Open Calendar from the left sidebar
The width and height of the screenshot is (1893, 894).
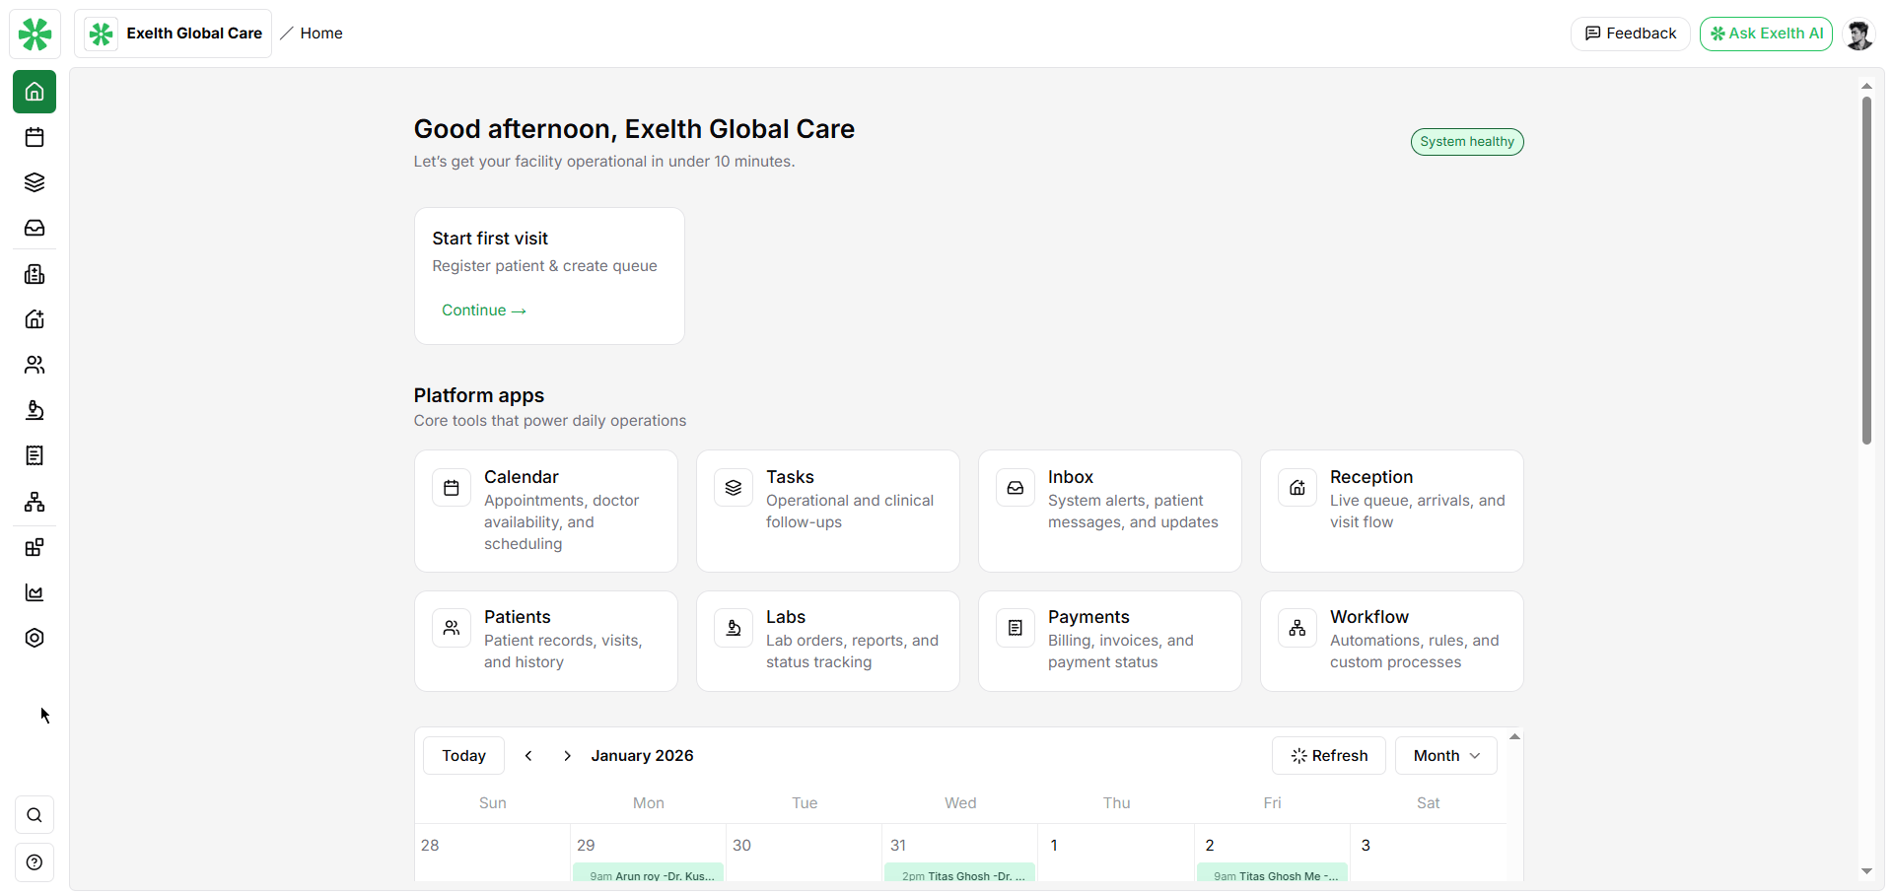(35, 137)
